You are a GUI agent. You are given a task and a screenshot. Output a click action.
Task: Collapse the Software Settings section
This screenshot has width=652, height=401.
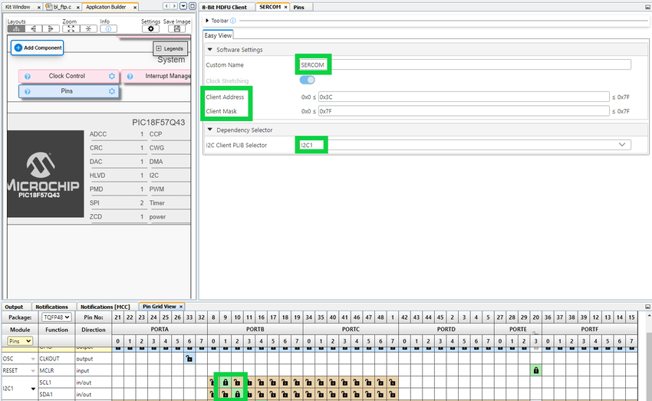pos(210,50)
